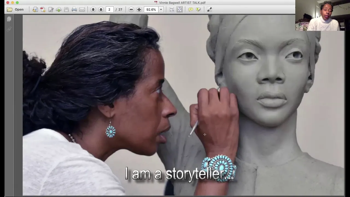Go to next page down arrow

101,10
